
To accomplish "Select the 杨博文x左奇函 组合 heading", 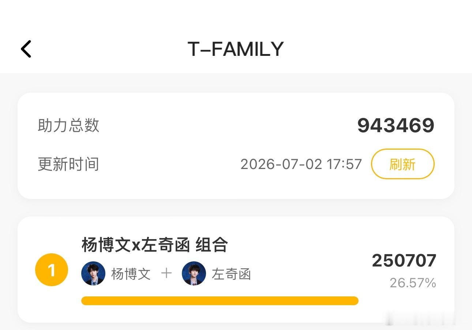I will click(x=154, y=245).
